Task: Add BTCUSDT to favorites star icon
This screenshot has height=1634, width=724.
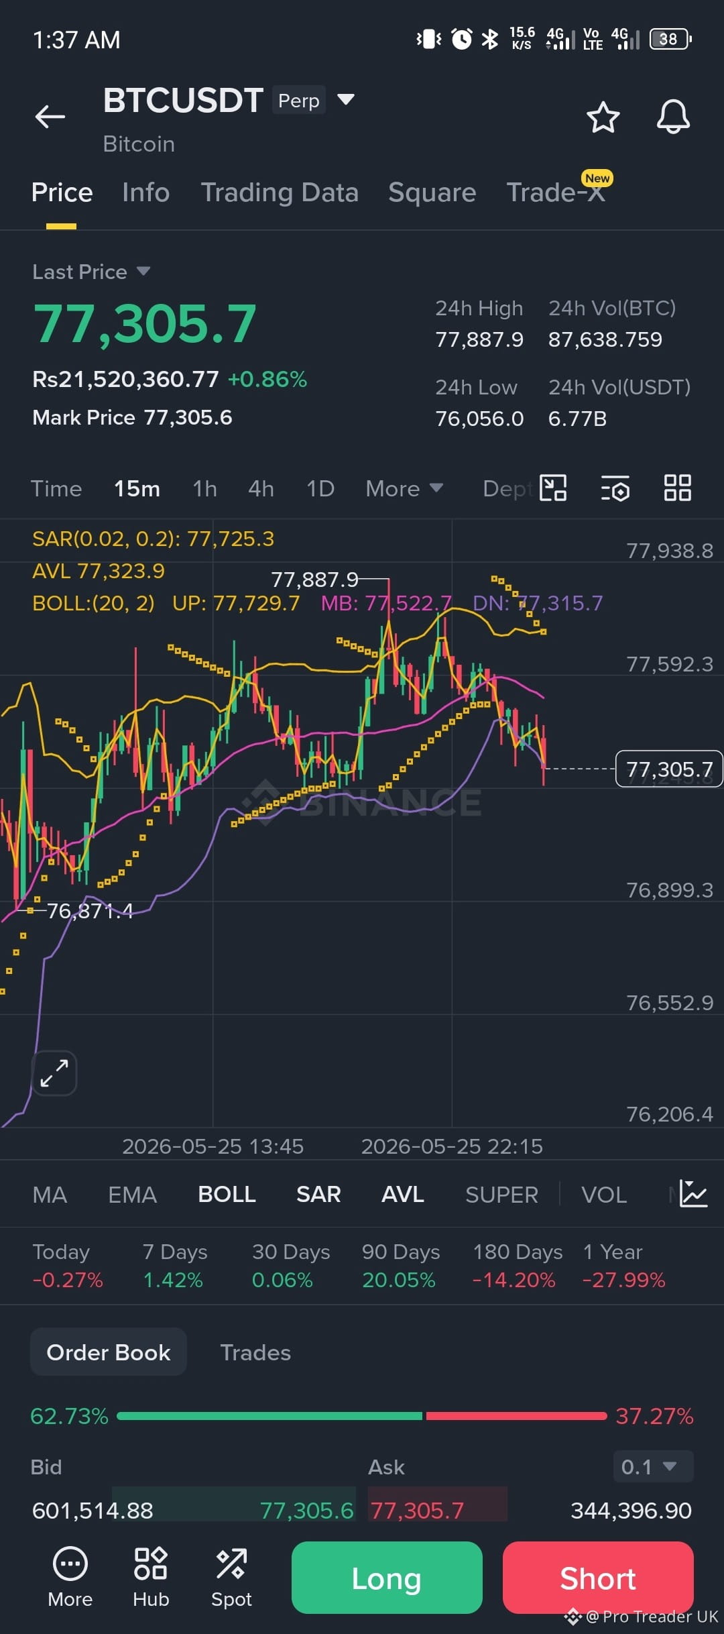Action: point(603,117)
